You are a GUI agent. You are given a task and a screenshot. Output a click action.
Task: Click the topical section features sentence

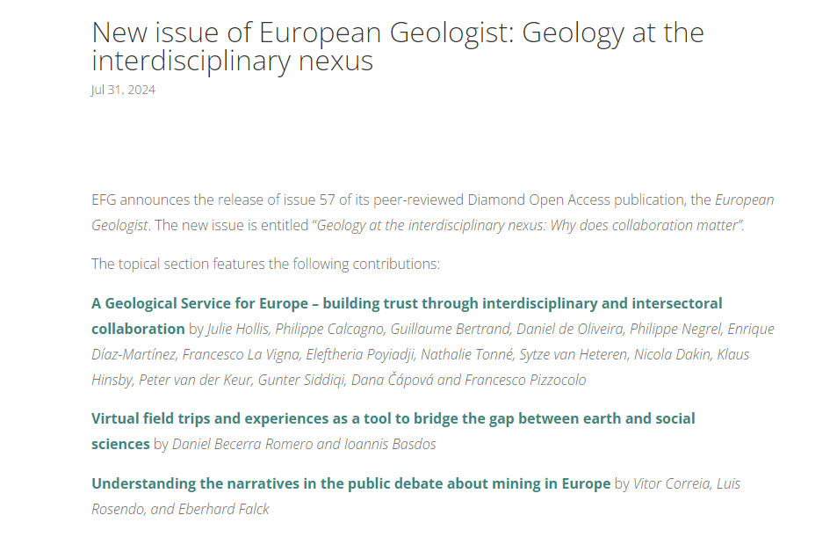click(x=265, y=264)
